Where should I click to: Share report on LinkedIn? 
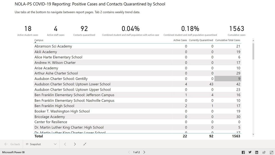(x=256, y=152)
